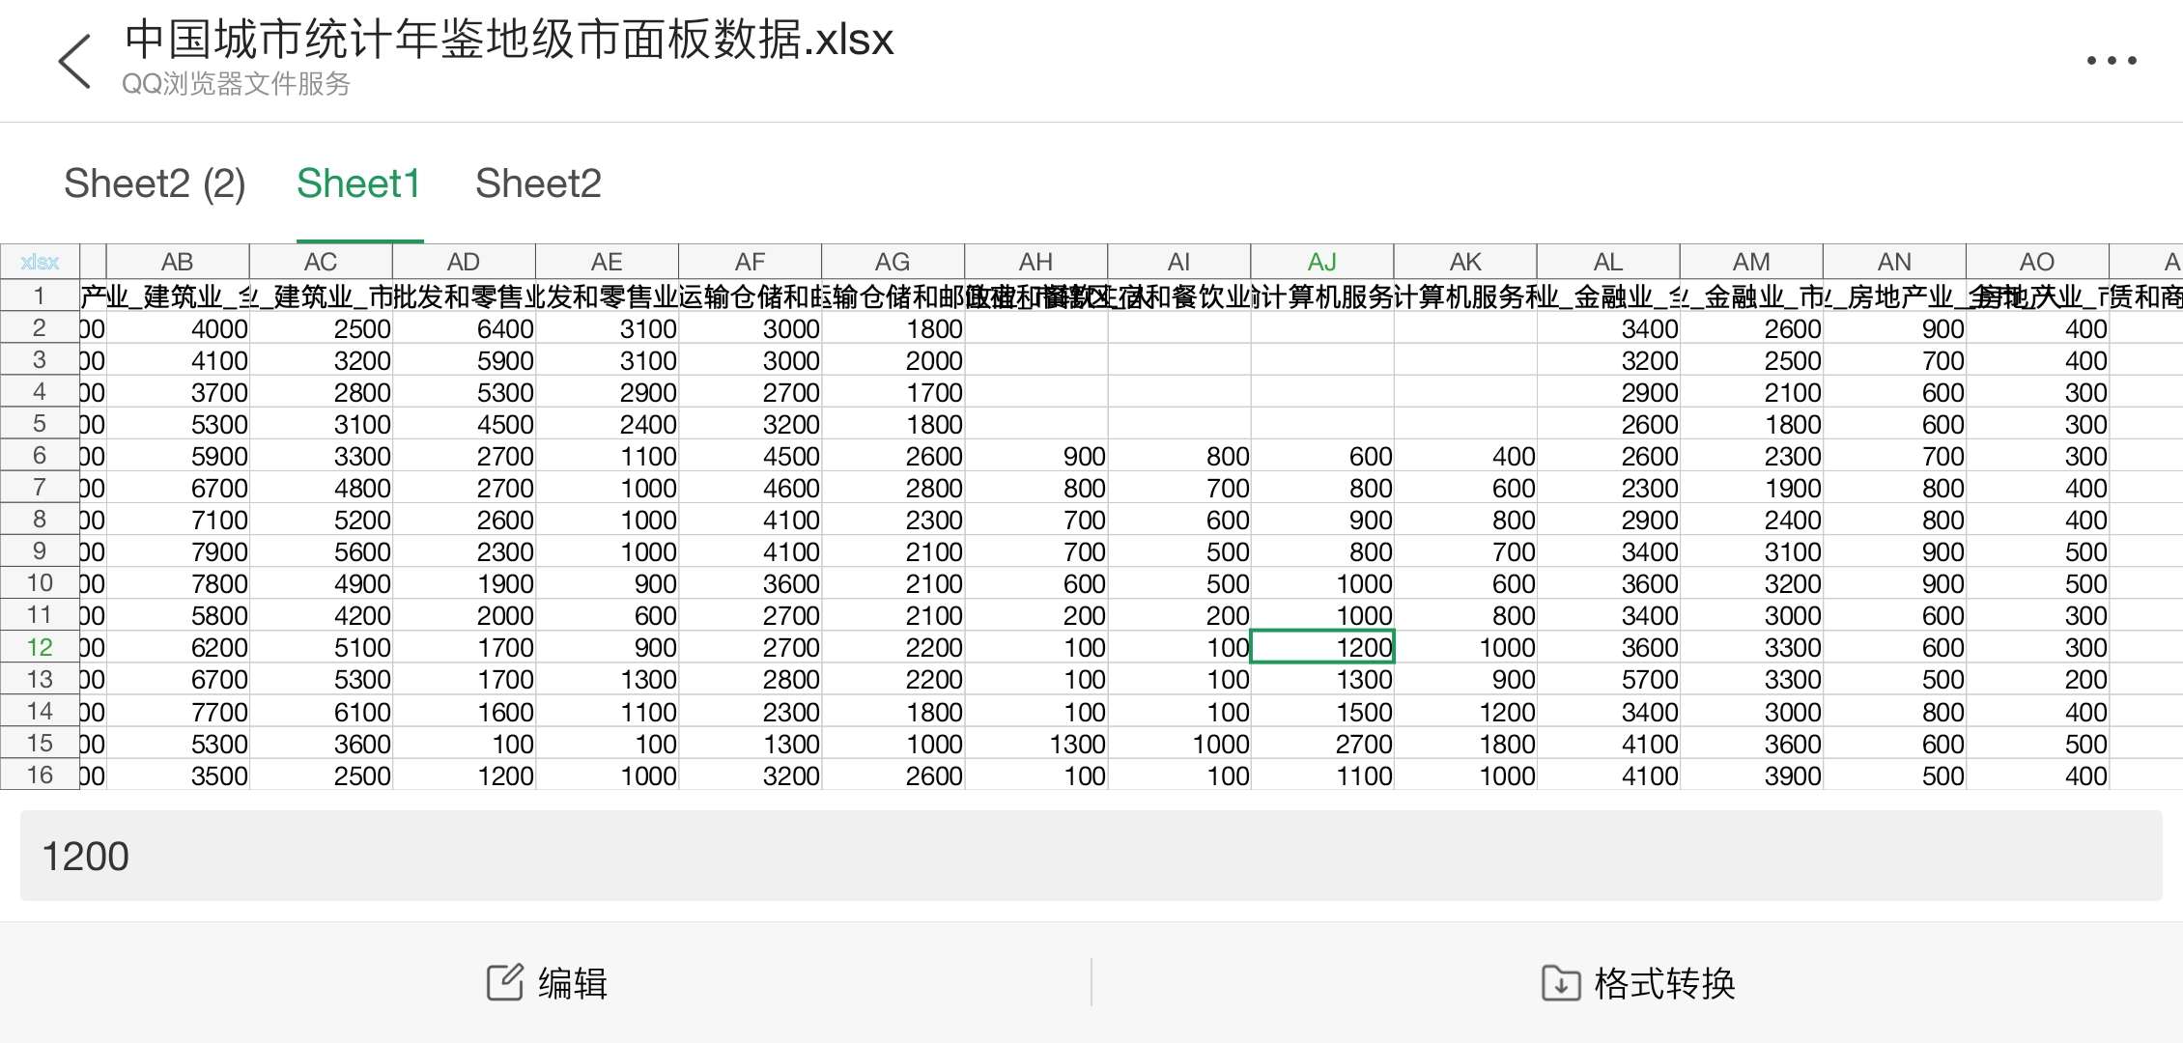Click the cell value bar showing 1200
The image size is (2183, 1043).
(1090, 856)
